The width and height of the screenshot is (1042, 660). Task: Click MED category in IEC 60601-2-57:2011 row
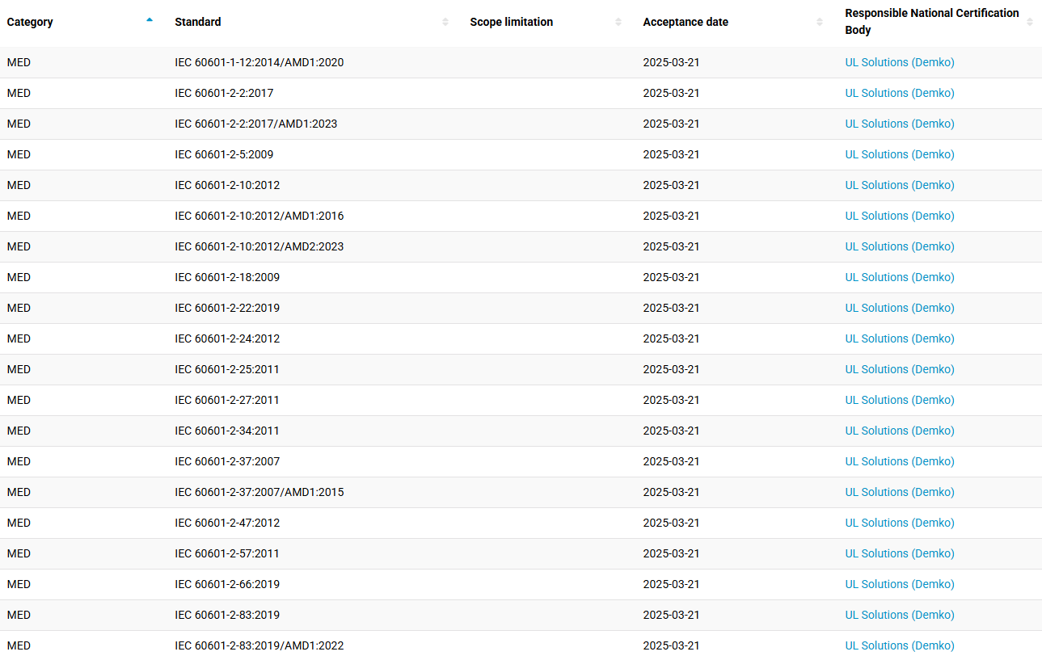[19, 553]
